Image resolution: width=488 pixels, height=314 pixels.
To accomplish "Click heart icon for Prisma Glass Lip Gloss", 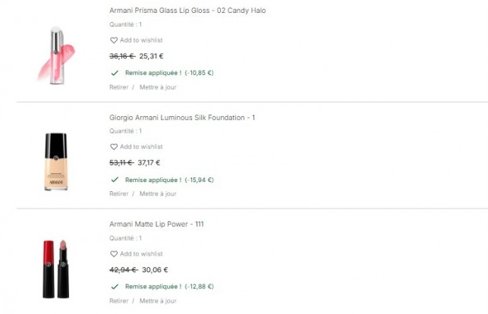I will click(114, 40).
